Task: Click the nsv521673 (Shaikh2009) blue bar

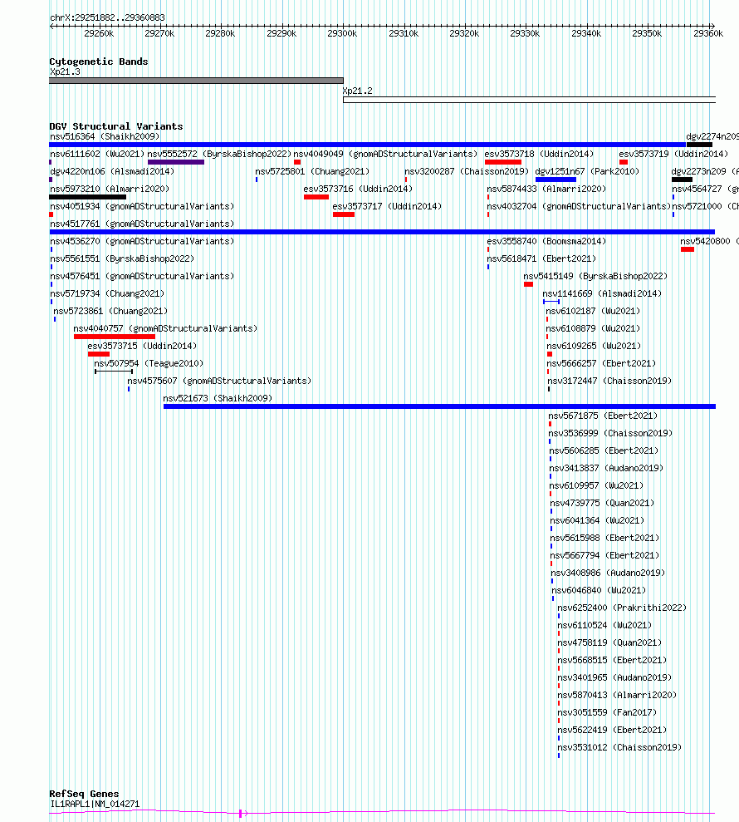Action: [439, 406]
